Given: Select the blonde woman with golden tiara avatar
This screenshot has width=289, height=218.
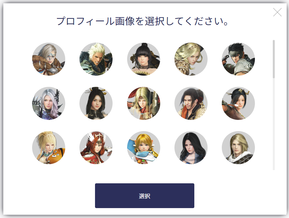Looking at the screenshot, I should (x=191, y=59).
